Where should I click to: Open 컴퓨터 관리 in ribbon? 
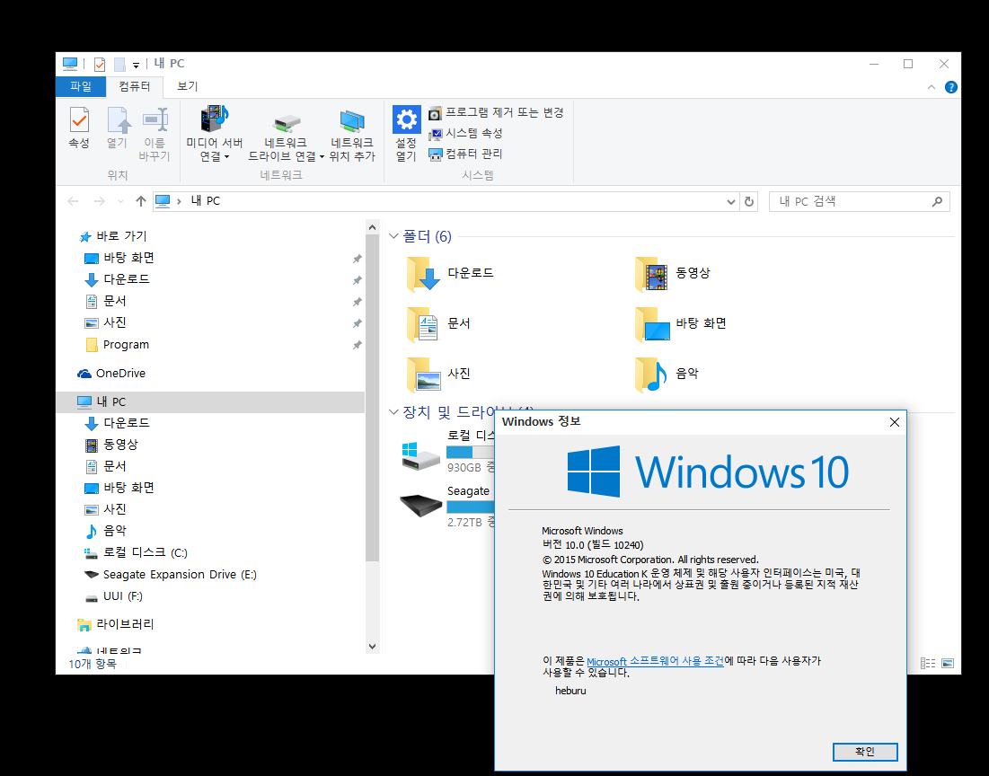click(x=465, y=154)
